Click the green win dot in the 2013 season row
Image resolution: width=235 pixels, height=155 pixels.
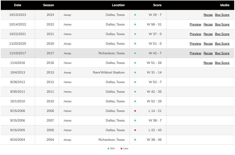click(135, 72)
